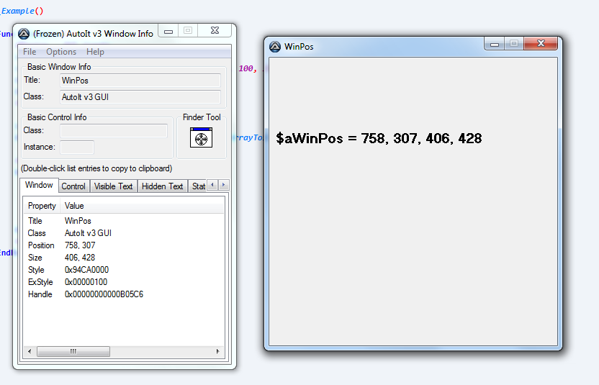Click the horizontal scrollbar right arrow

[218, 352]
